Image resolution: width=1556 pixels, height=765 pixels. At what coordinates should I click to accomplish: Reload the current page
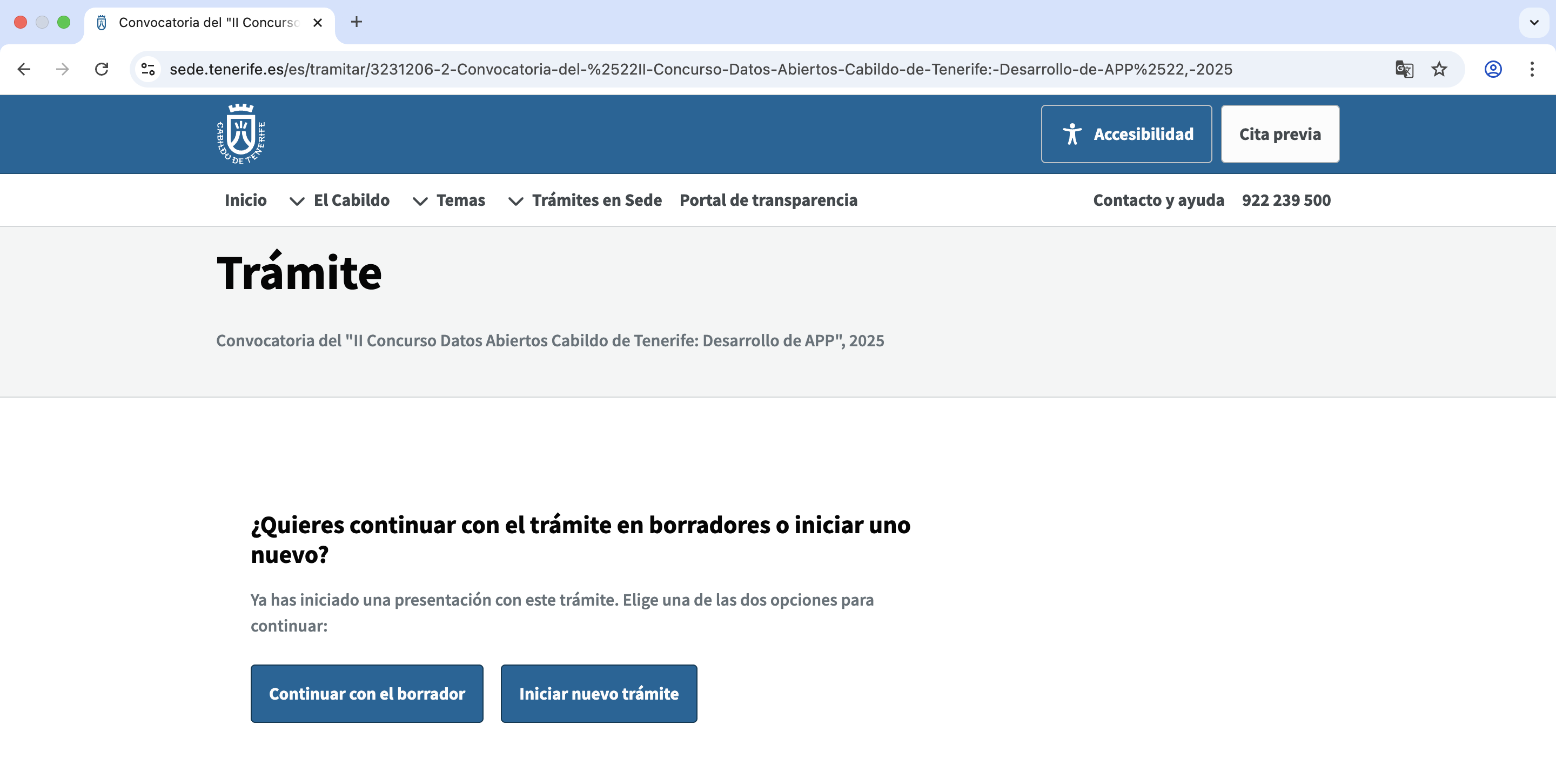(x=102, y=70)
